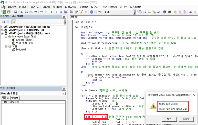Click the Undo arrow icon
The image size is (198, 125).
pyautogui.click(x=41, y=12)
